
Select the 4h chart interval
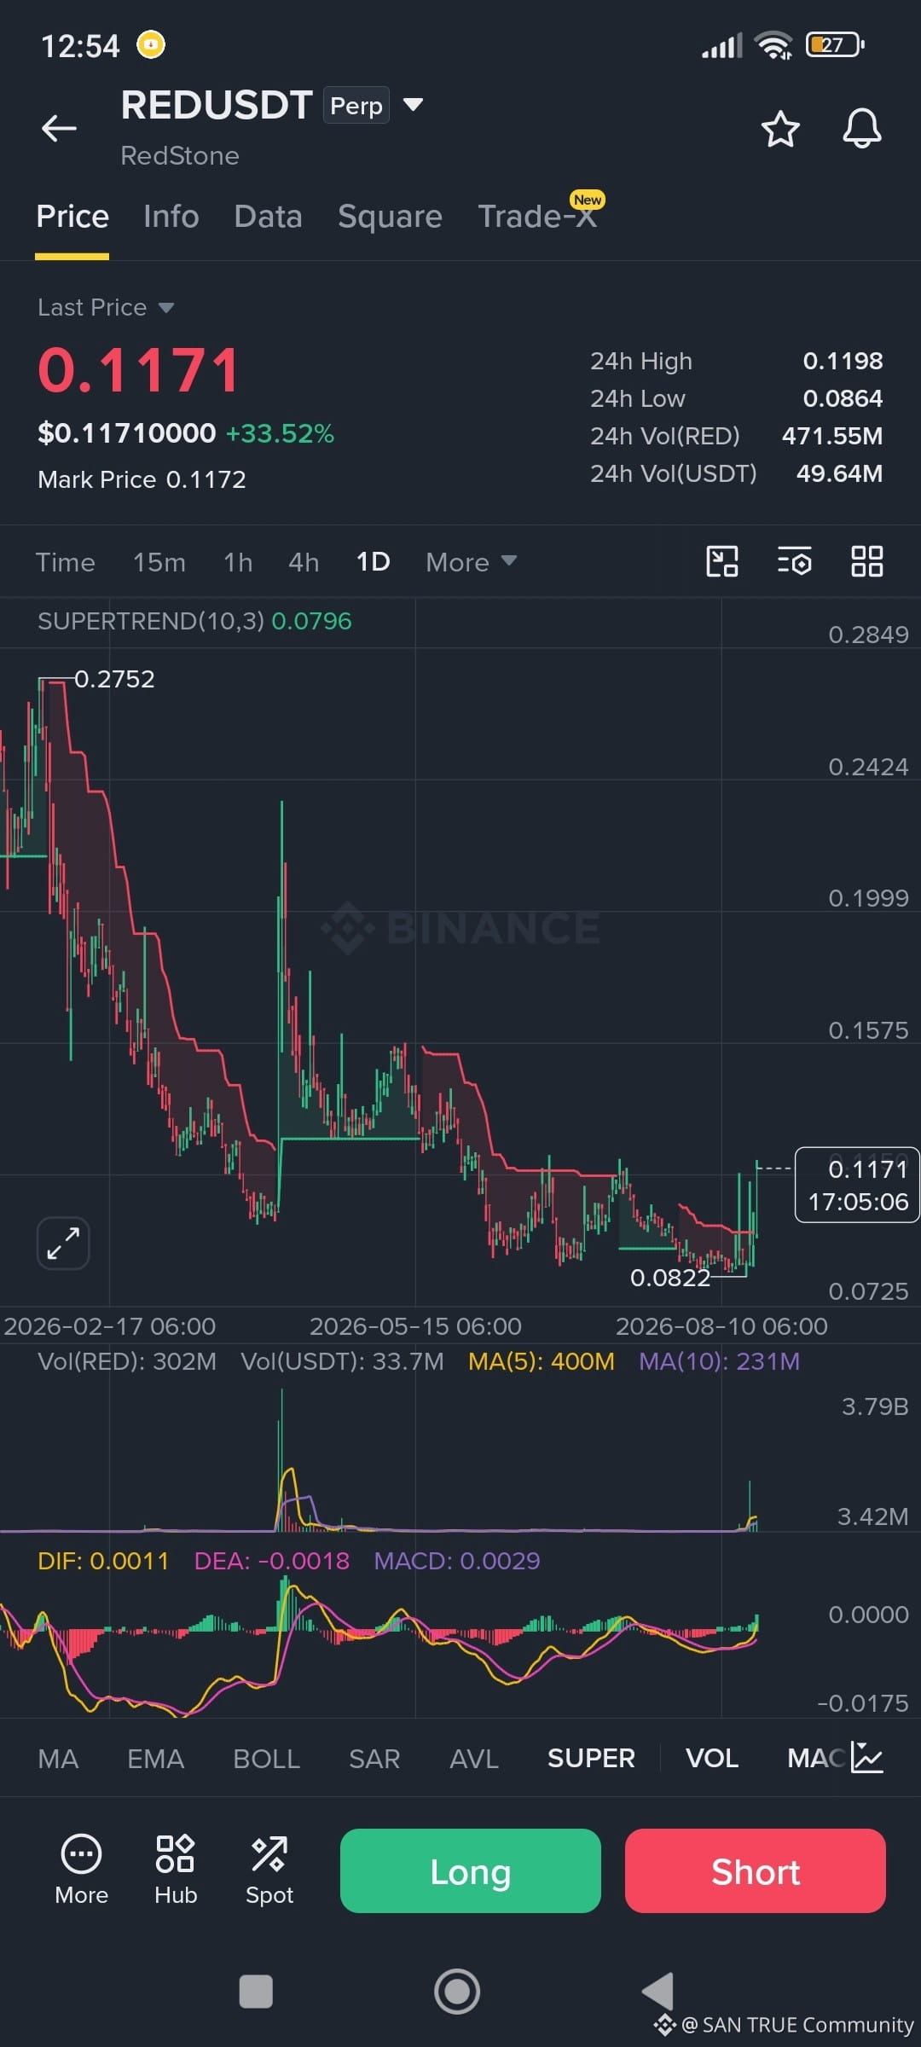(x=304, y=562)
